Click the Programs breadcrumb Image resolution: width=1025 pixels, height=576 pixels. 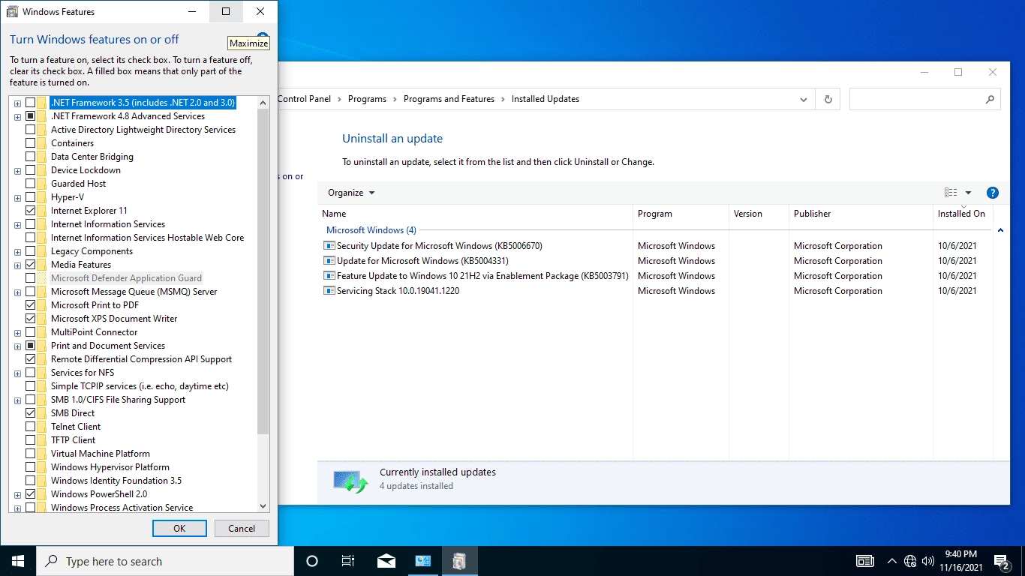367,99
